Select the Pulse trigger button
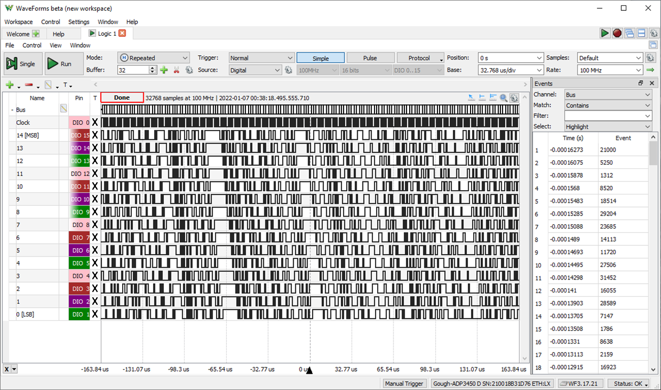661x390 pixels. pos(370,58)
